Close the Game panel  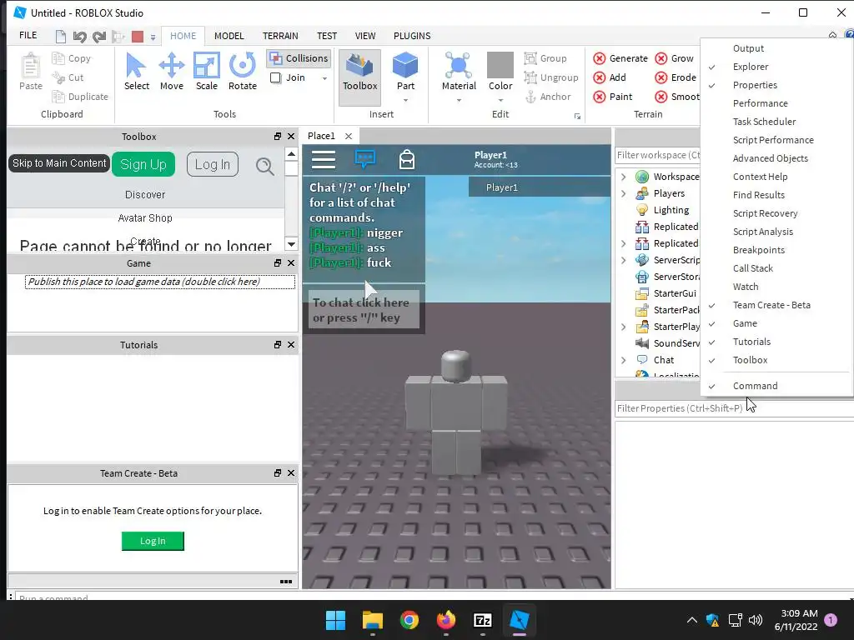(x=291, y=262)
